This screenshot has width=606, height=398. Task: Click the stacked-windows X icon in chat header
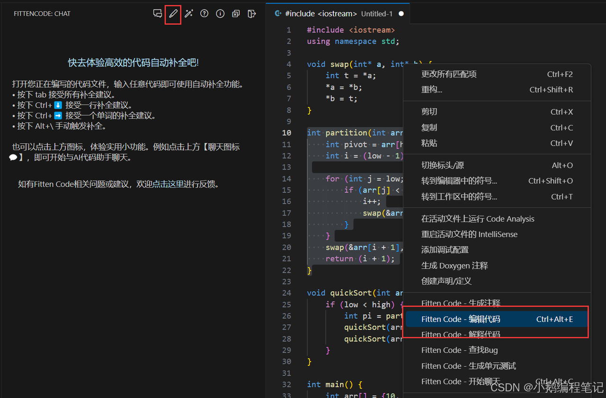click(236, 14)
